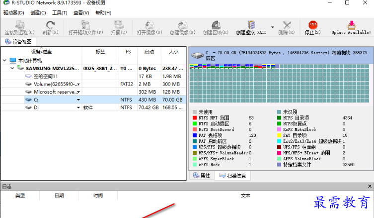Open the 工具(T) menu
374x218 pixels.
(60, 13)
